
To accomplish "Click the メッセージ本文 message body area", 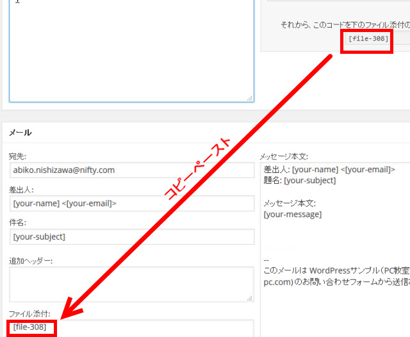I will 335,250.
